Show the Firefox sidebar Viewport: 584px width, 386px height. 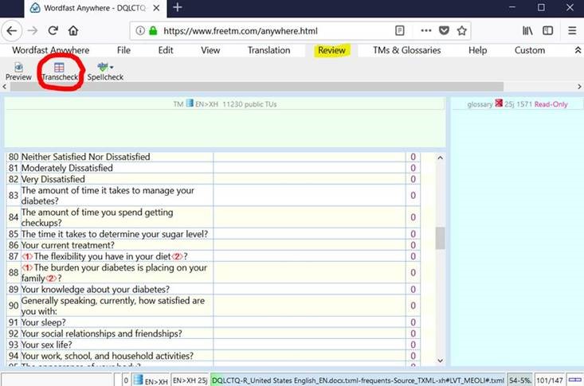click(x=548, y=31)
